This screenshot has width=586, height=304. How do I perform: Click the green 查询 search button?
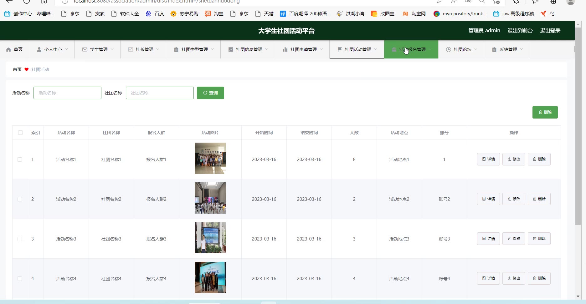point(210,93)
